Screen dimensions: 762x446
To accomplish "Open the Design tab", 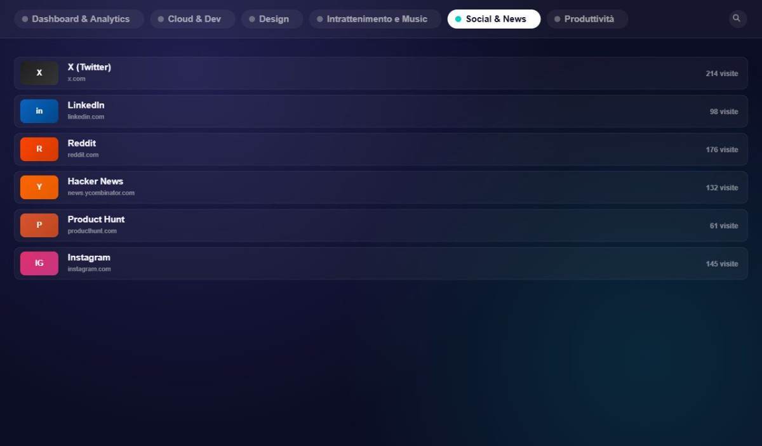I will [x=272, y=19].
